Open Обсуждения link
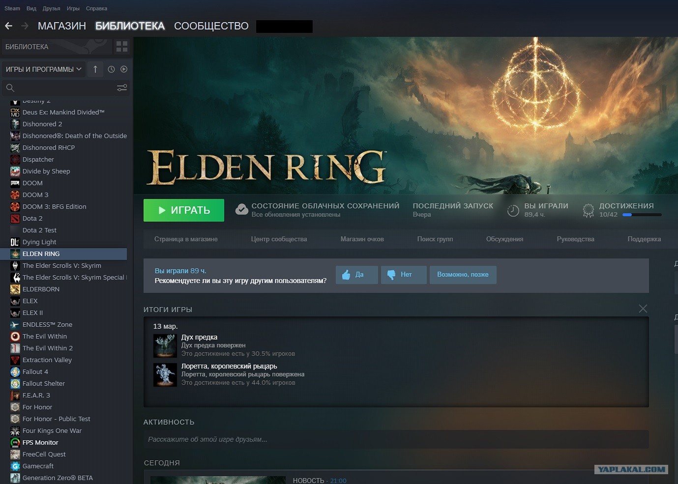678x484 pixels. [505, 239]
